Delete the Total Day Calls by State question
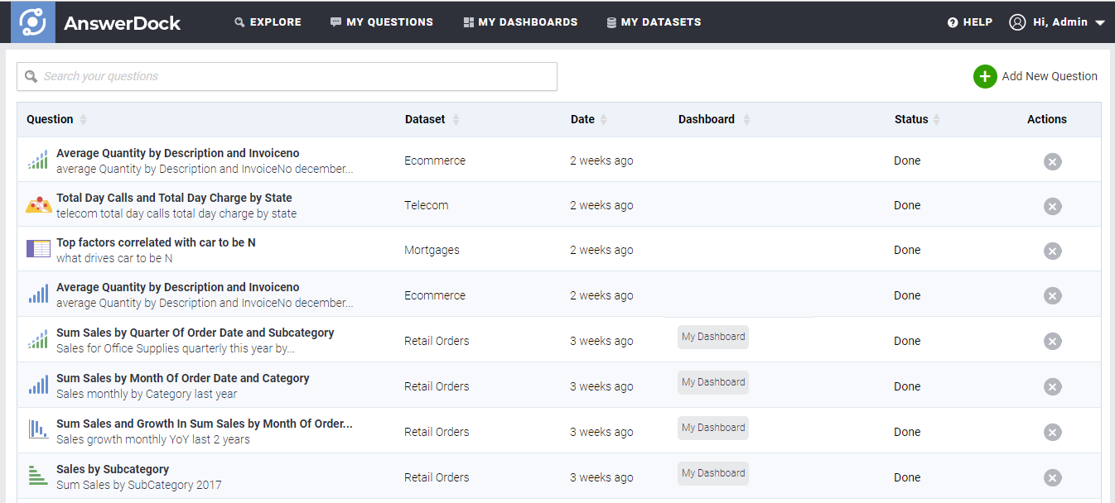This screenshot has height=503, width=1115. [1053, 206]
